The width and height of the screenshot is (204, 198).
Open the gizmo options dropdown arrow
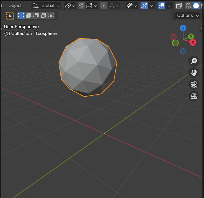click(152, 6)
